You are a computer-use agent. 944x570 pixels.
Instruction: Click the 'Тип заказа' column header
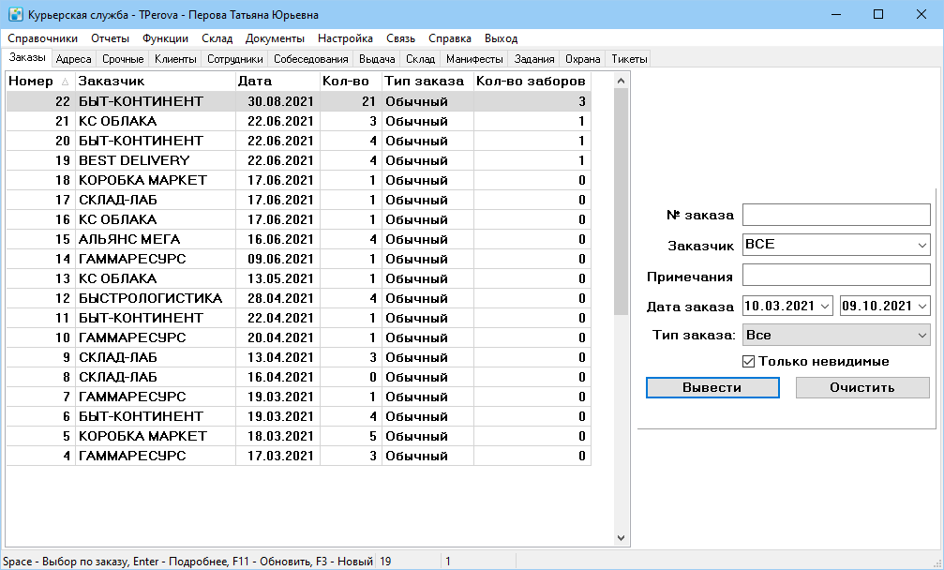(427, 82)
